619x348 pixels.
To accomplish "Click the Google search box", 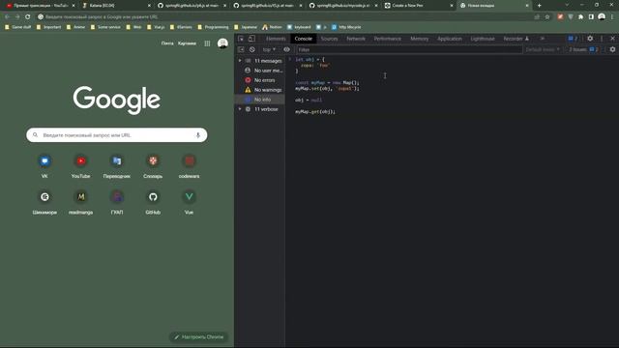I will [117, 135].
